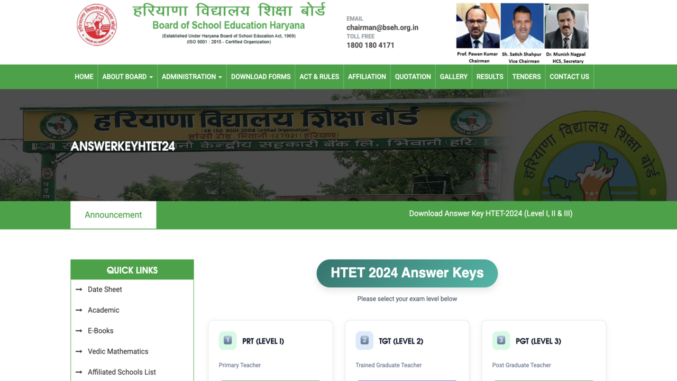
Task: Go to the Results page
Action: click(x=490, y=77)
